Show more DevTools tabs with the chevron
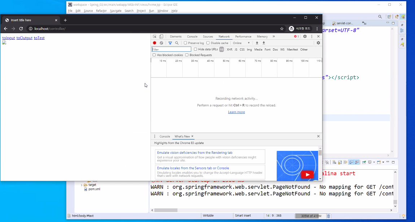415x222 pixels. (274, 36)
